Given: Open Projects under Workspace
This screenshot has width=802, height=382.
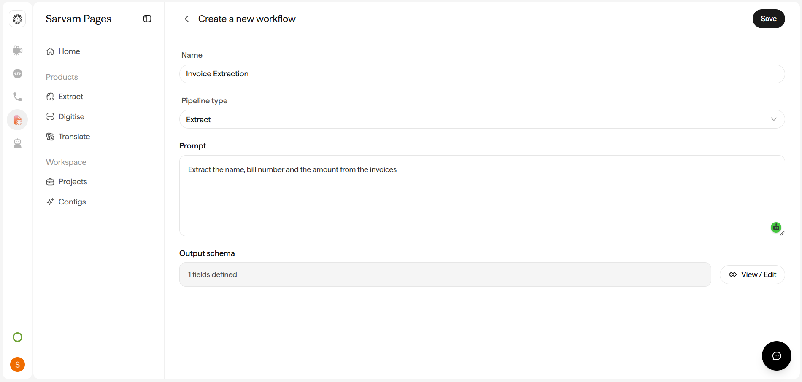Looking at the screenshot, I should point(67,182).
